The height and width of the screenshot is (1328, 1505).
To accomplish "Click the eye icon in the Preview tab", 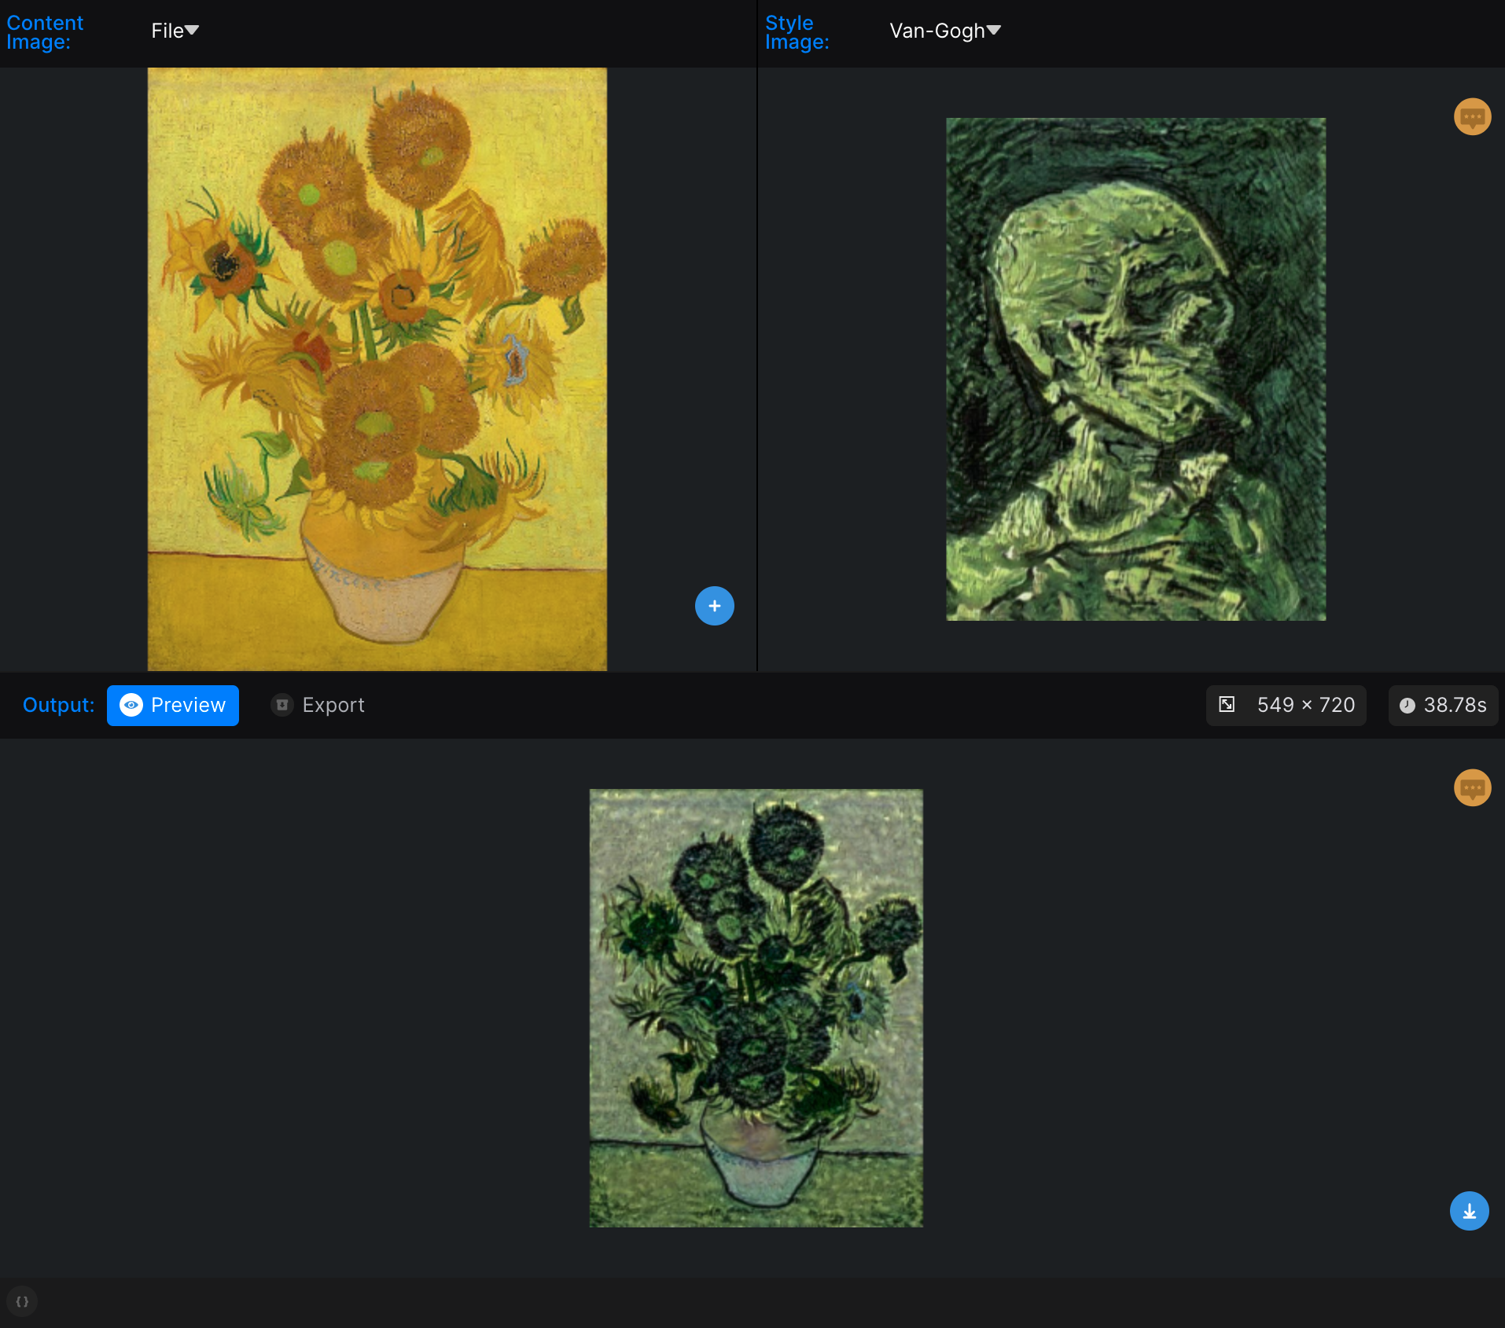I will click(x=131, y=705).
